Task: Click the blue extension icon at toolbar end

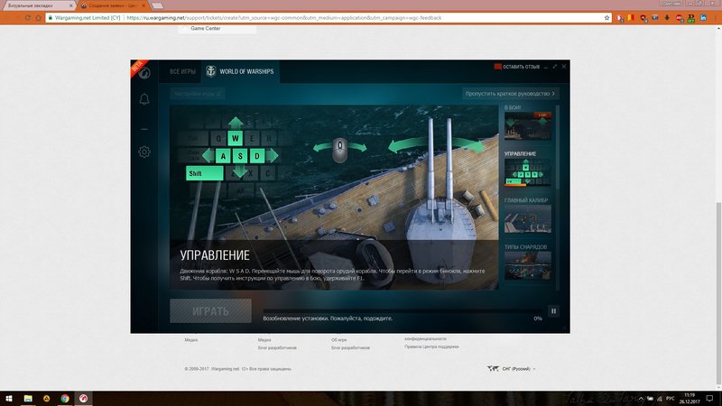Action: point(703,18)
